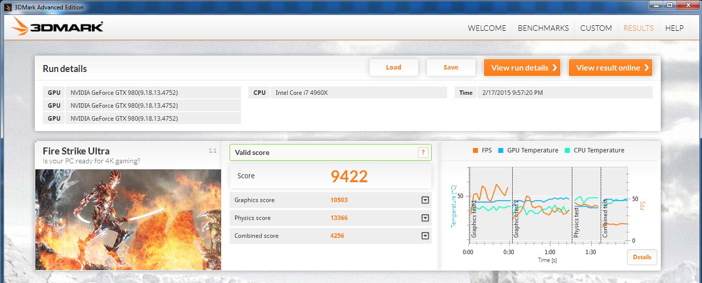Click the green CPU Temperature legend swatch
The height and width of the screenshot is (283, 702).
coord(567,150)
